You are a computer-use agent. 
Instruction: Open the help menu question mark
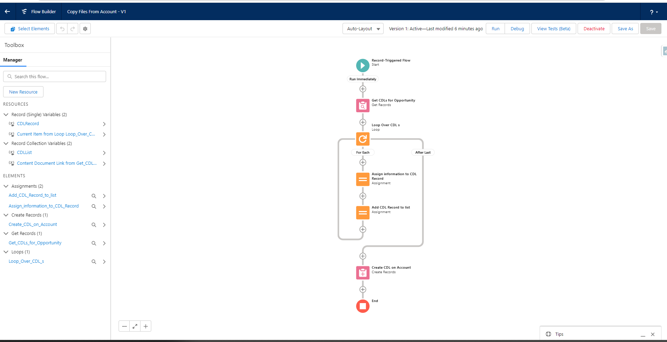point(654,12)
